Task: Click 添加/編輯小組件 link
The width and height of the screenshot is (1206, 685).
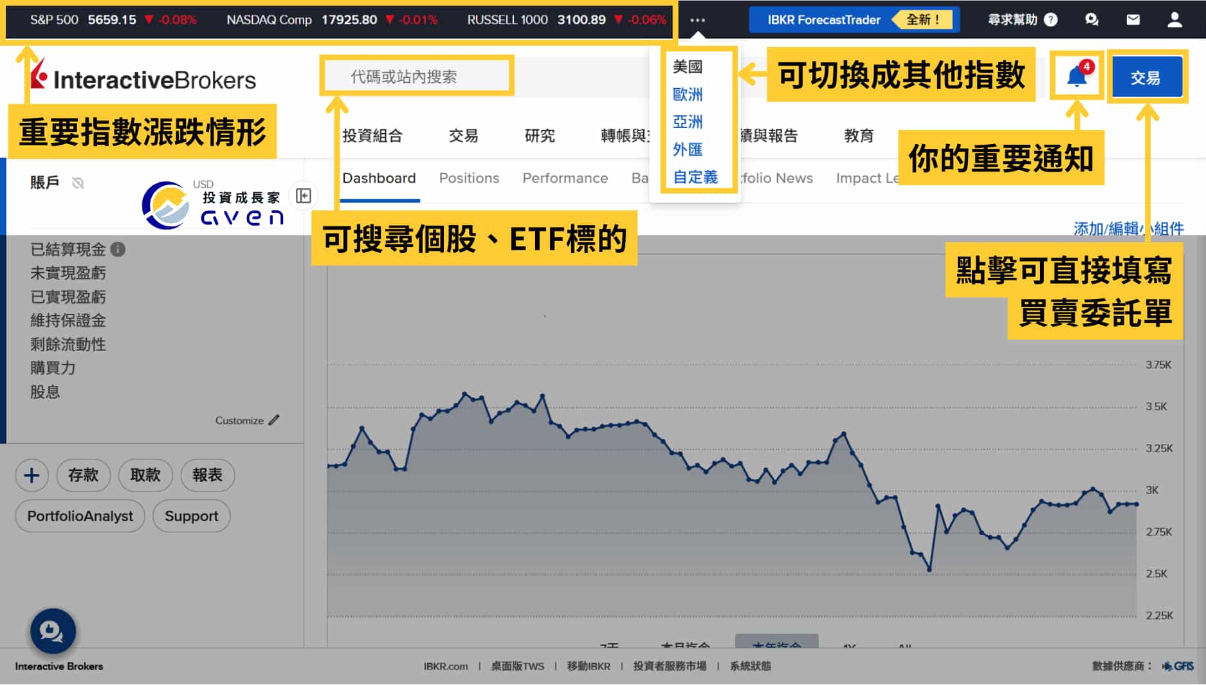Action: pyautogui.click(x=1128, y=228)
